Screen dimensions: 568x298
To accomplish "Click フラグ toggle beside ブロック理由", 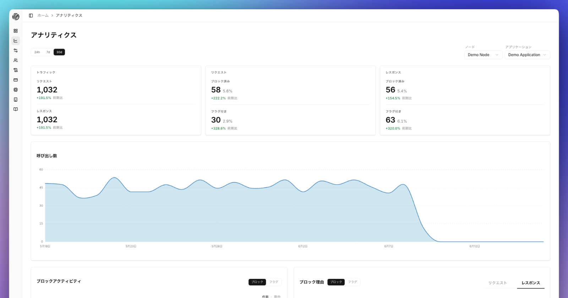I will (353, 282).
